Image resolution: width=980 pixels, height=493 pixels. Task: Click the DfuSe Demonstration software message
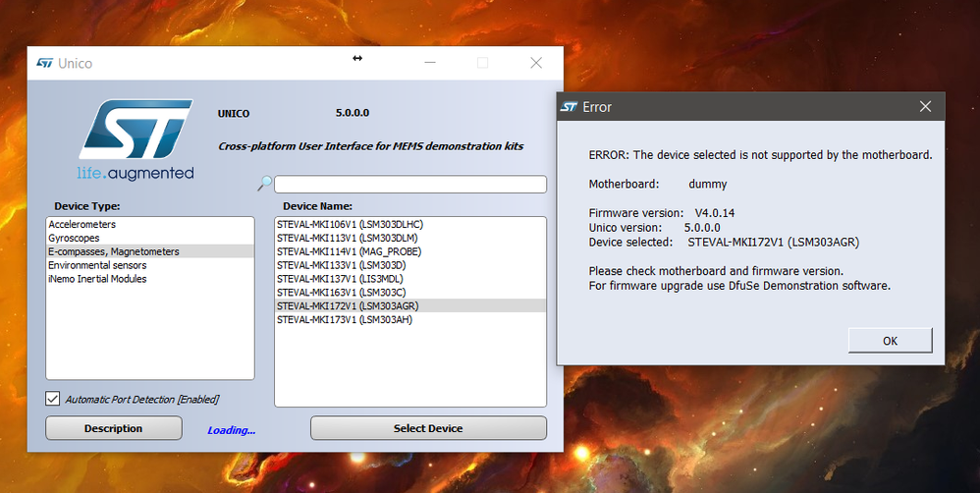click(x=739, y=286)
